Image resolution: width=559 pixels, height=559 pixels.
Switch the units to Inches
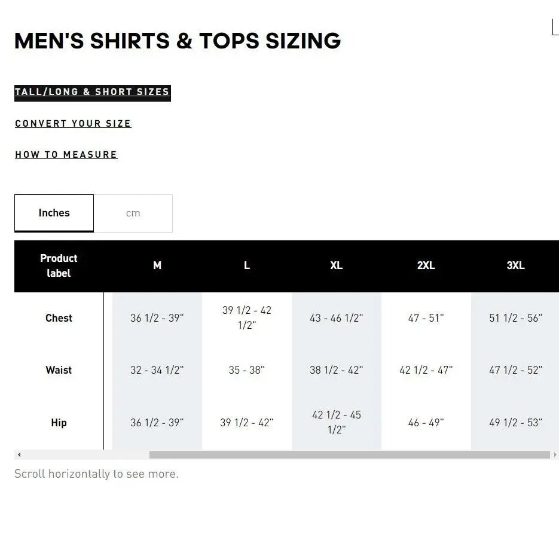54,213
